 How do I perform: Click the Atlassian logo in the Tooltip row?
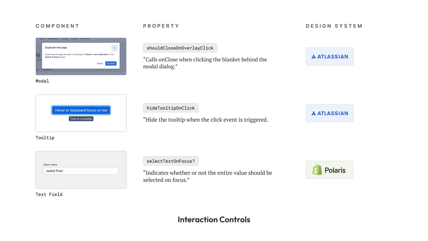point(330,113)
